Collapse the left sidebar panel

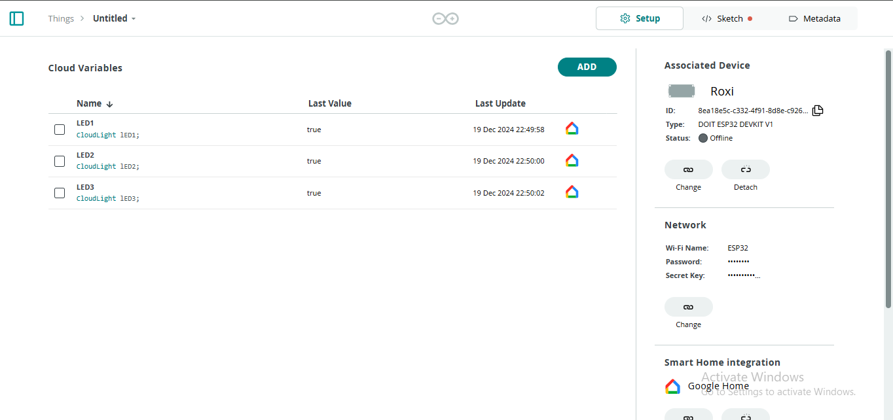point(16,18)
